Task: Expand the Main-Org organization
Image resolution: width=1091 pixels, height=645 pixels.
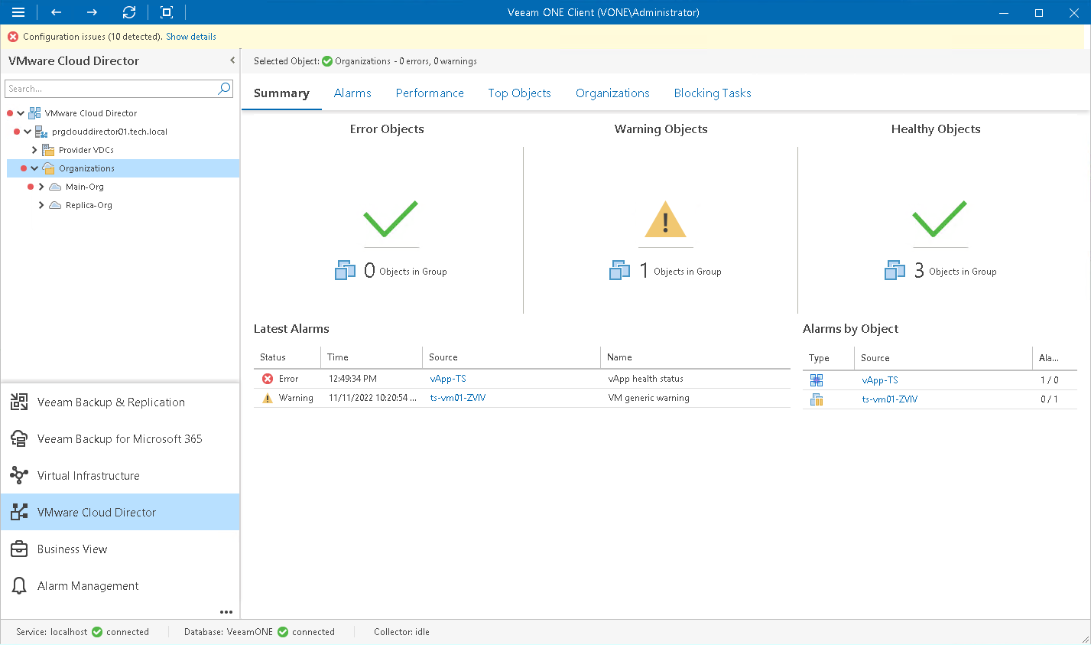Action: pos(40,186)
